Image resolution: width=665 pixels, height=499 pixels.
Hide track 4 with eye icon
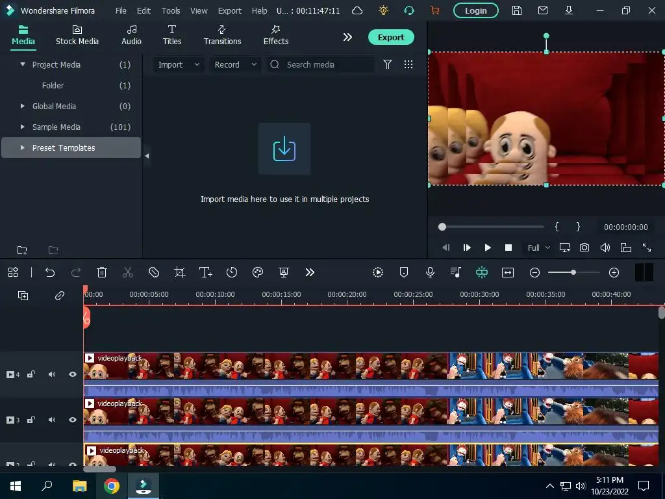[x=73, y=374]
